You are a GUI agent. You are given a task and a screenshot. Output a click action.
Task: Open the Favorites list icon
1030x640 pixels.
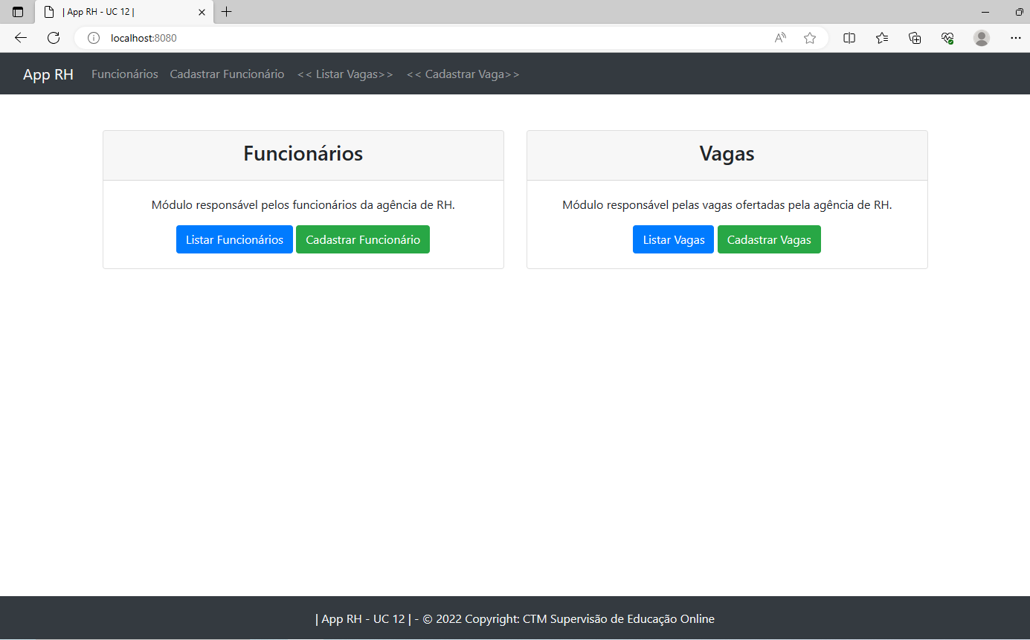tap(881, 38)
